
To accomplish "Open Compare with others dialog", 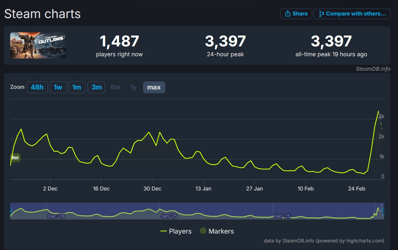I will [x=352, y=14].
